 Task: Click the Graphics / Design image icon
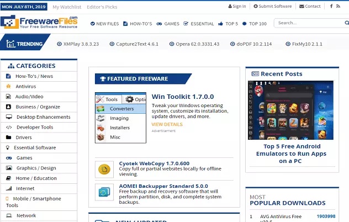click(9, 168)
